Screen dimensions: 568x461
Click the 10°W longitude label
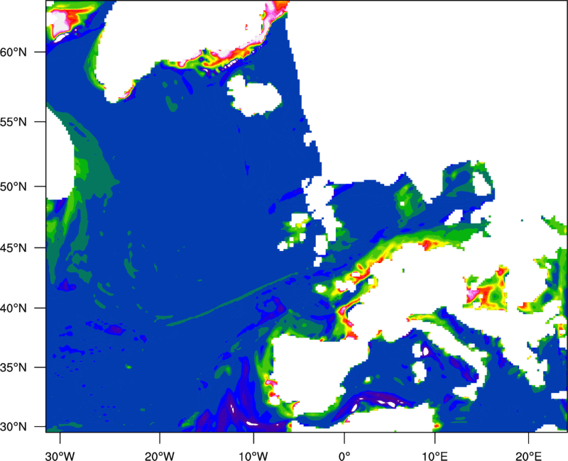pyautogui.click(x=253, y=456)
